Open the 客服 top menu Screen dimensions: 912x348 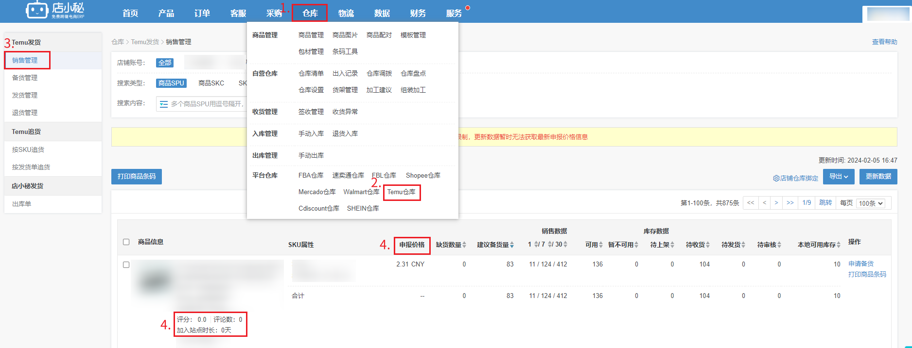tap(238, 13)
